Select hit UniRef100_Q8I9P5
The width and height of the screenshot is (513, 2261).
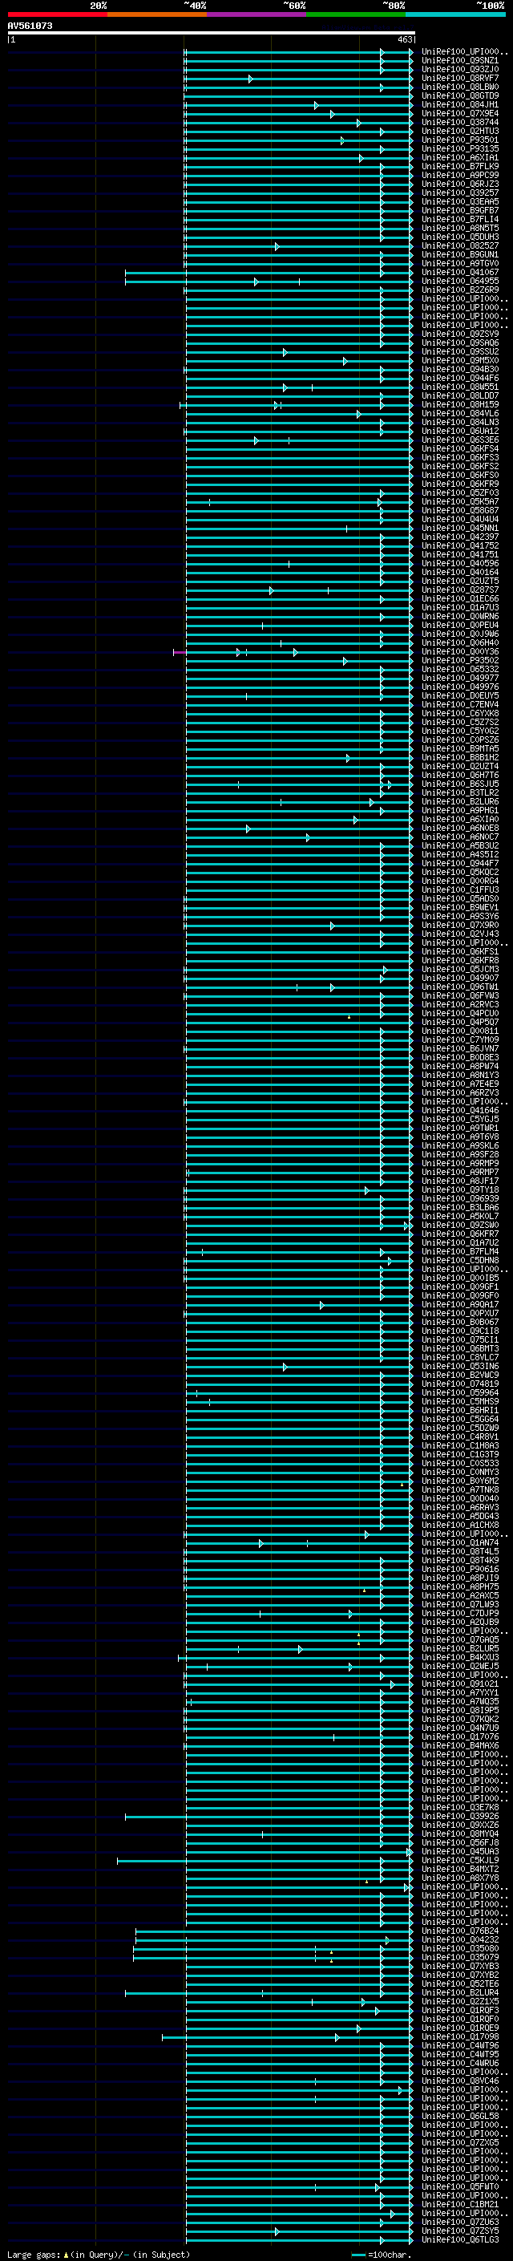point(459,1711)
